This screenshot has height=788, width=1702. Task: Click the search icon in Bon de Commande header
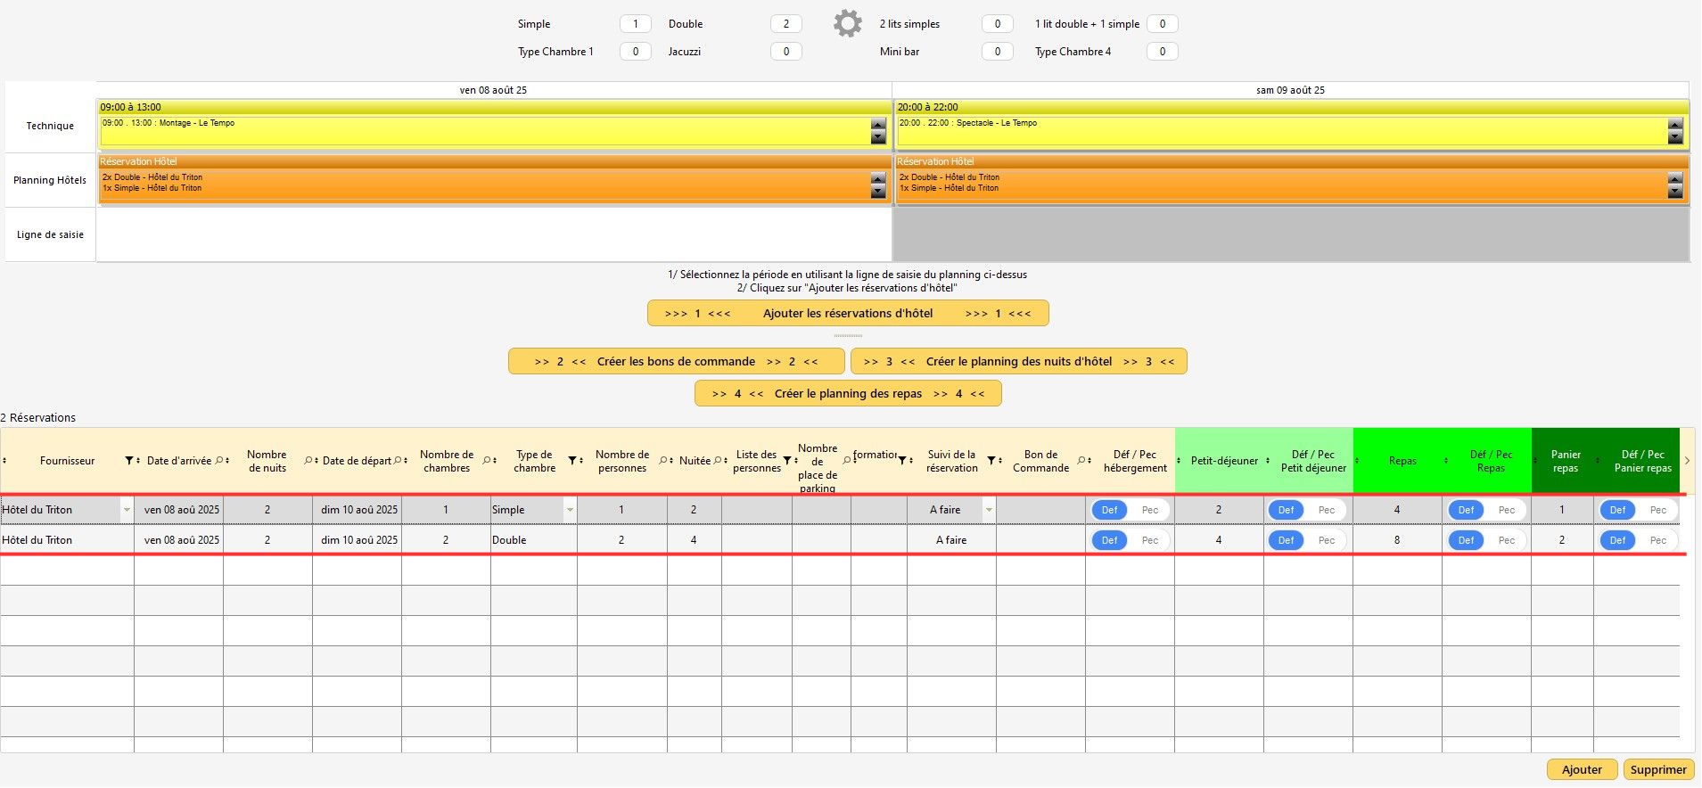coord(1081,461)
